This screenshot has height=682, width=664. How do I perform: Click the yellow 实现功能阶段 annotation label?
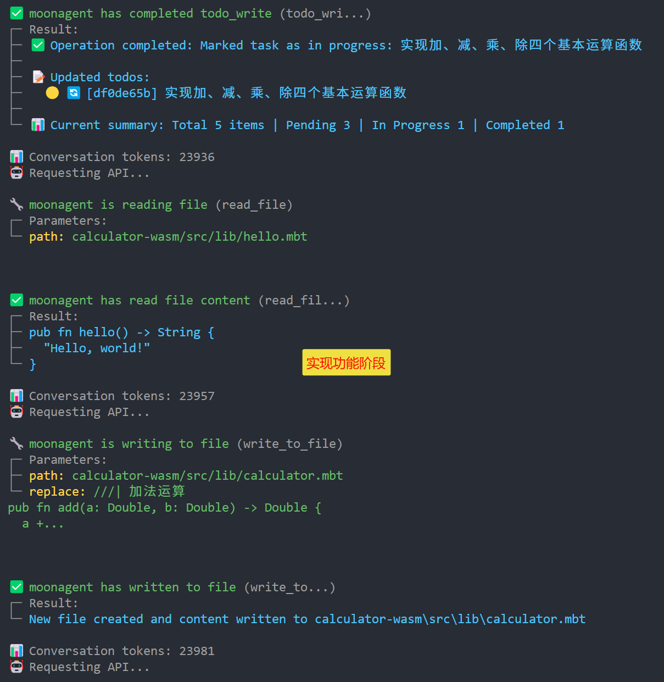click(346, 363)
